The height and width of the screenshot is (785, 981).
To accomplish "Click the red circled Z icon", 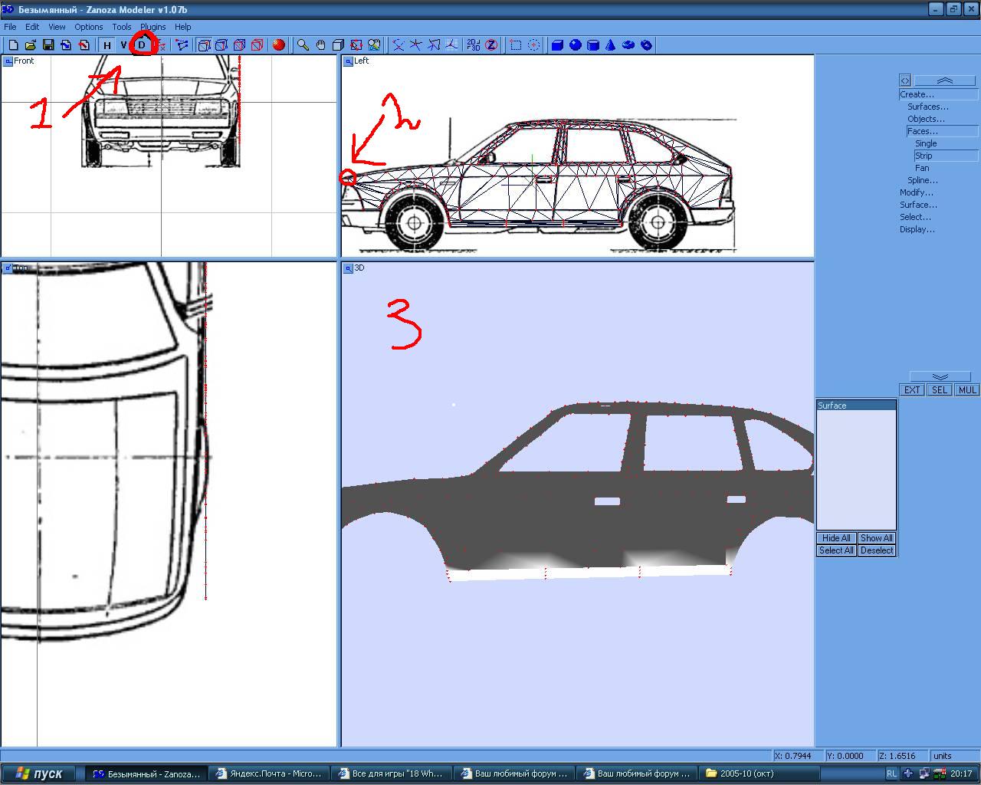I will pyautogui.click(x=491, y=45).
